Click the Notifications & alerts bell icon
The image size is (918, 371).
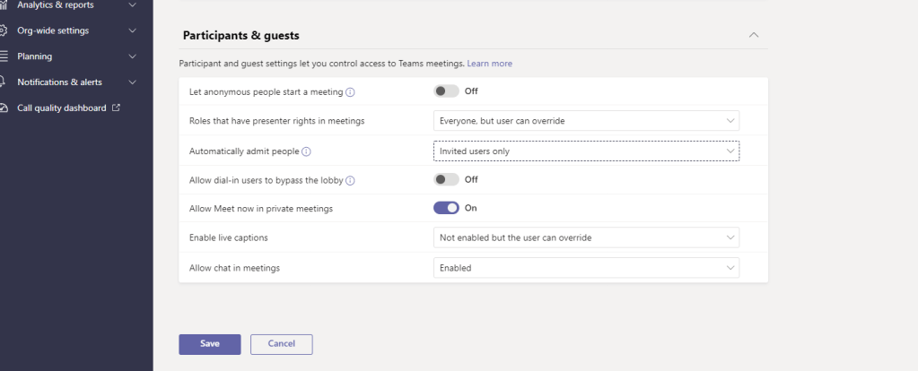(4, 82)
